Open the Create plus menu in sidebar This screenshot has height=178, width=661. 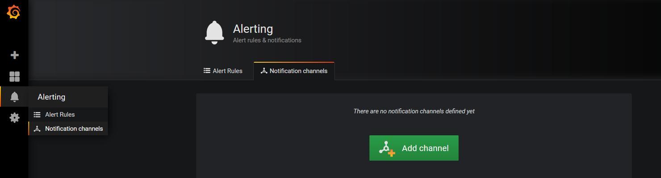[x=14, y=55]
